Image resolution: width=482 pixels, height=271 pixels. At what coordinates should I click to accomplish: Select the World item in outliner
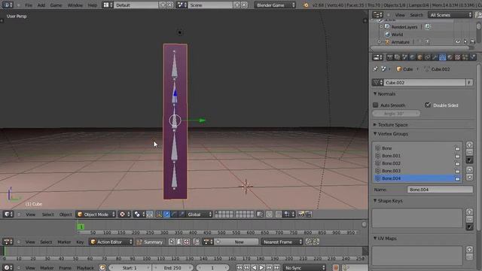(x=397, y=35)
